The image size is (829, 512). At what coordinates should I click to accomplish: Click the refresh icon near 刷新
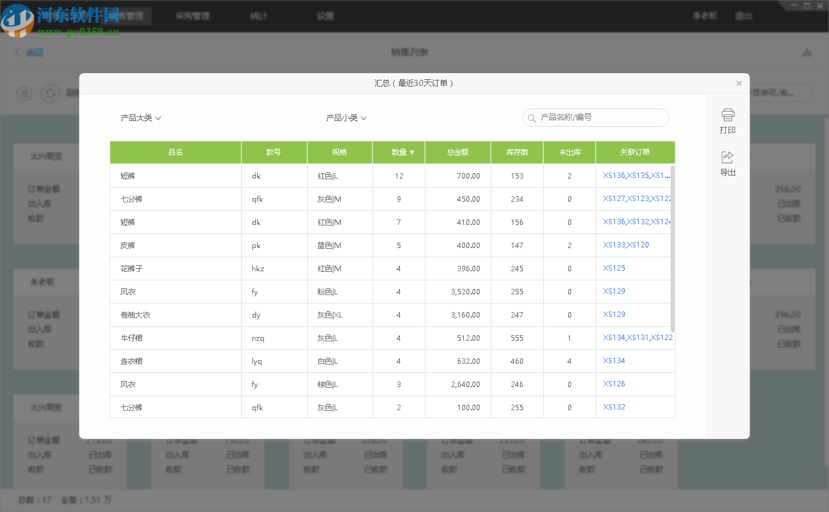click(50, 93)
